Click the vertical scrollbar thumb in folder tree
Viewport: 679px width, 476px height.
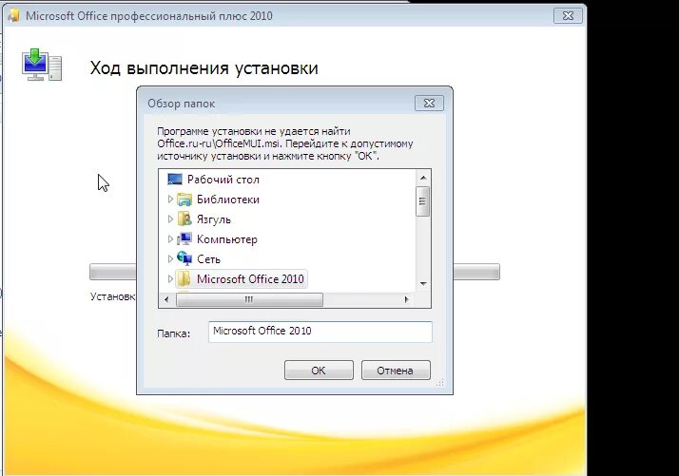point(422,201)
